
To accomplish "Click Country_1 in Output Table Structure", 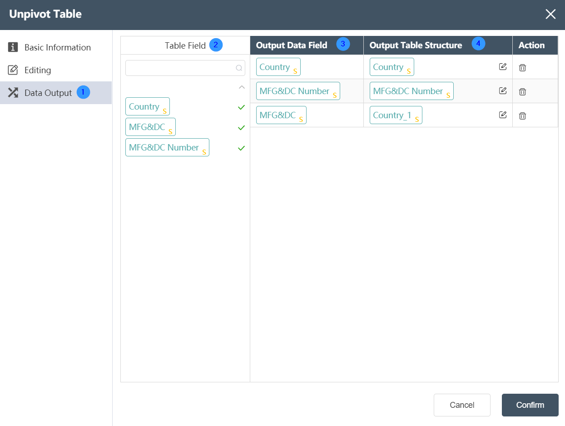I will click(396, 115).
